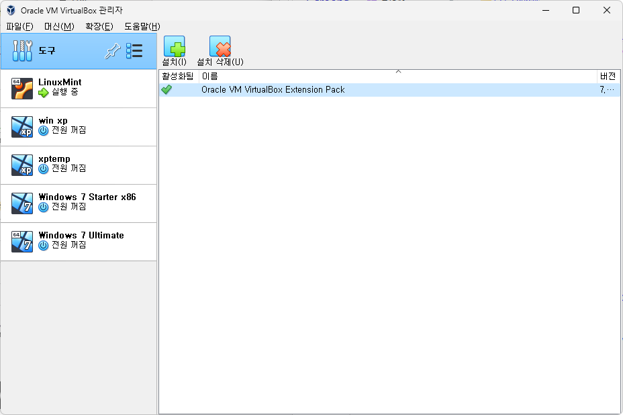This screenshot has height=415, width=623.
Task: Click the powered-off icon under Windows 7 Ultimate
Action: (x=44, y=245)
